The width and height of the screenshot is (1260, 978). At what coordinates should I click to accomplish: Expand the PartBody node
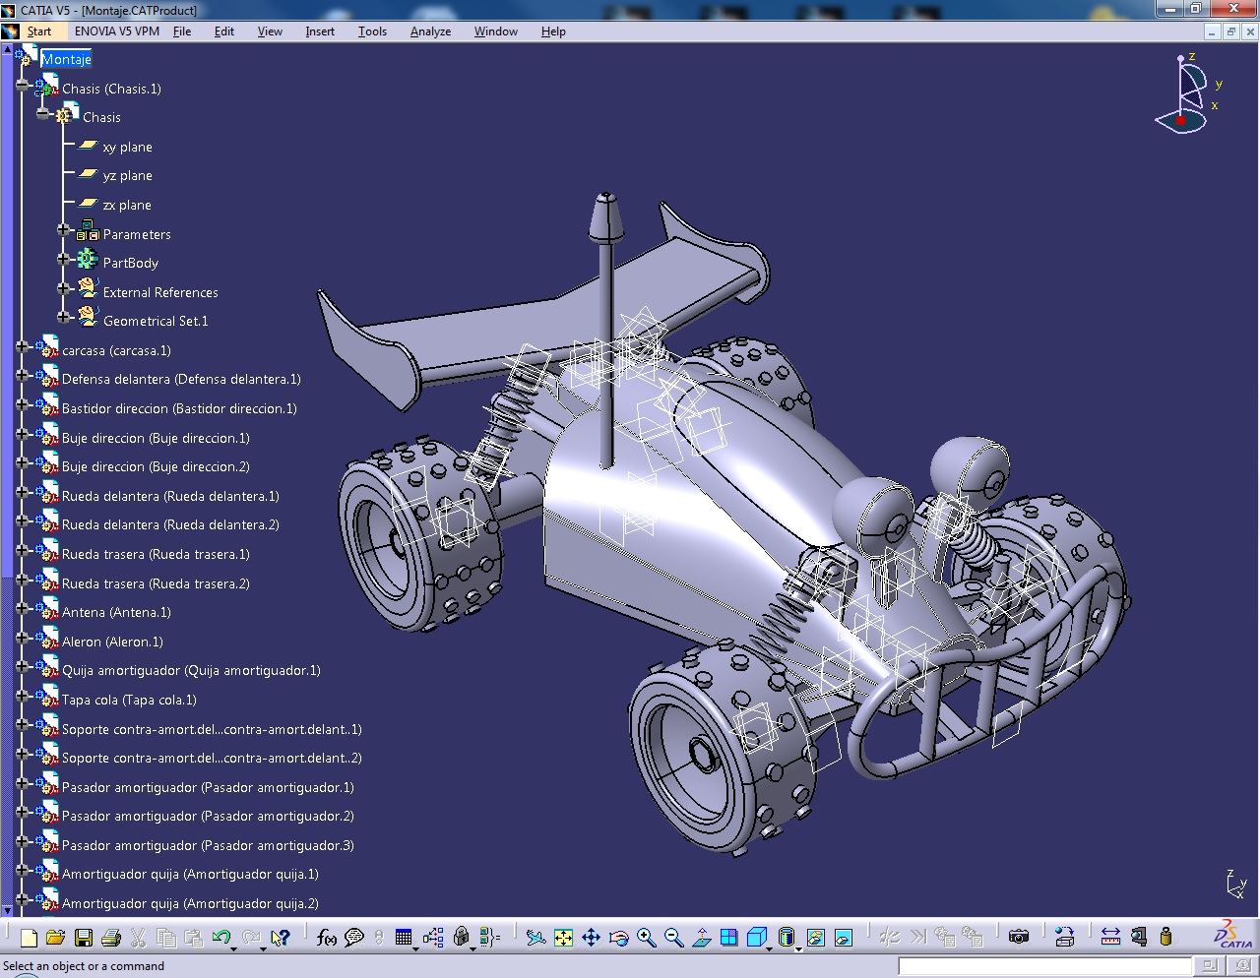pos(63,260)
